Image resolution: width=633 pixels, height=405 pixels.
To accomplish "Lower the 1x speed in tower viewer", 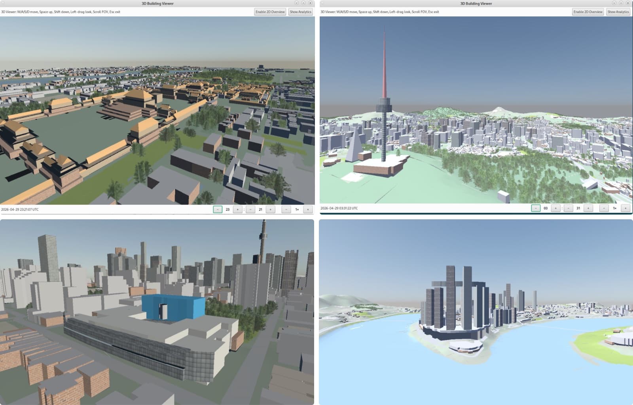I will pyautogui.click(x=604, y=208).
